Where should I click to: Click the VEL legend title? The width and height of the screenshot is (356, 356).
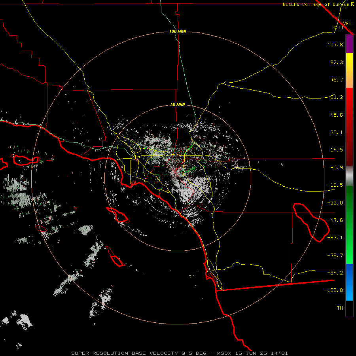[347, 23]
